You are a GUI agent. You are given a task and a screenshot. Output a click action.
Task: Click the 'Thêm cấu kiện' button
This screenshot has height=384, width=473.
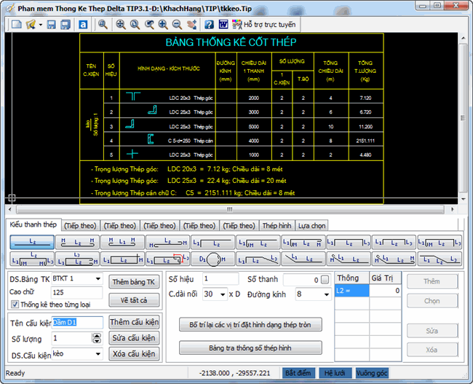tap(132, 322)
